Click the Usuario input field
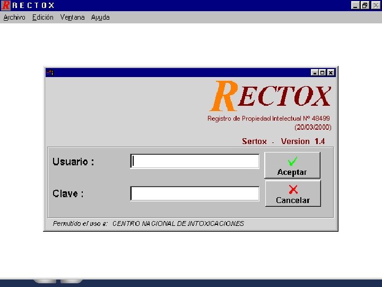The height and width of the screenshot is (287, 382). 195,161
